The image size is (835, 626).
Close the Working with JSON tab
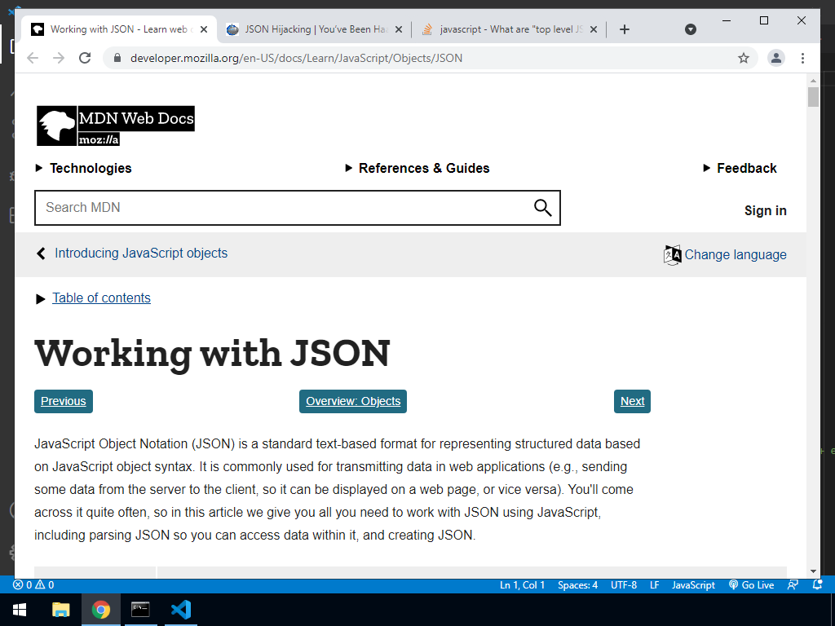click(x=203, y=29)
